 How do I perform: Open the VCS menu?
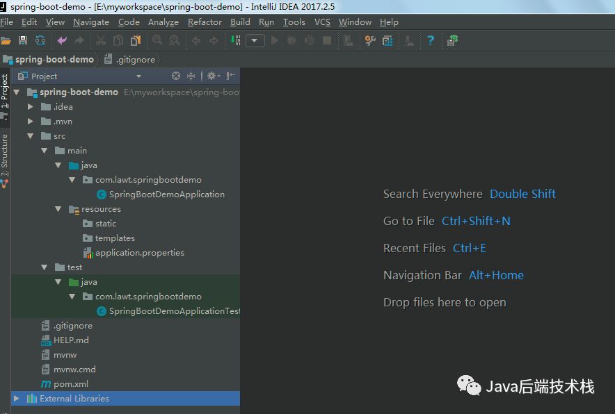click(322, 22)
